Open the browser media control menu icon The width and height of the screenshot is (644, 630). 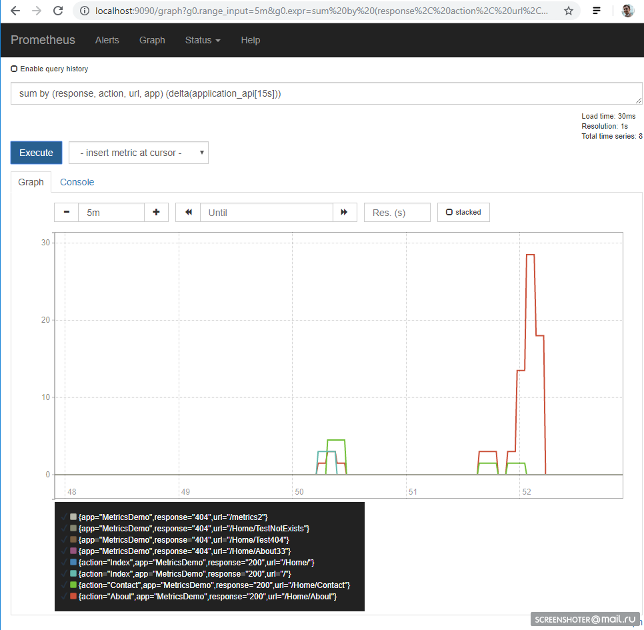pos(597,11)
